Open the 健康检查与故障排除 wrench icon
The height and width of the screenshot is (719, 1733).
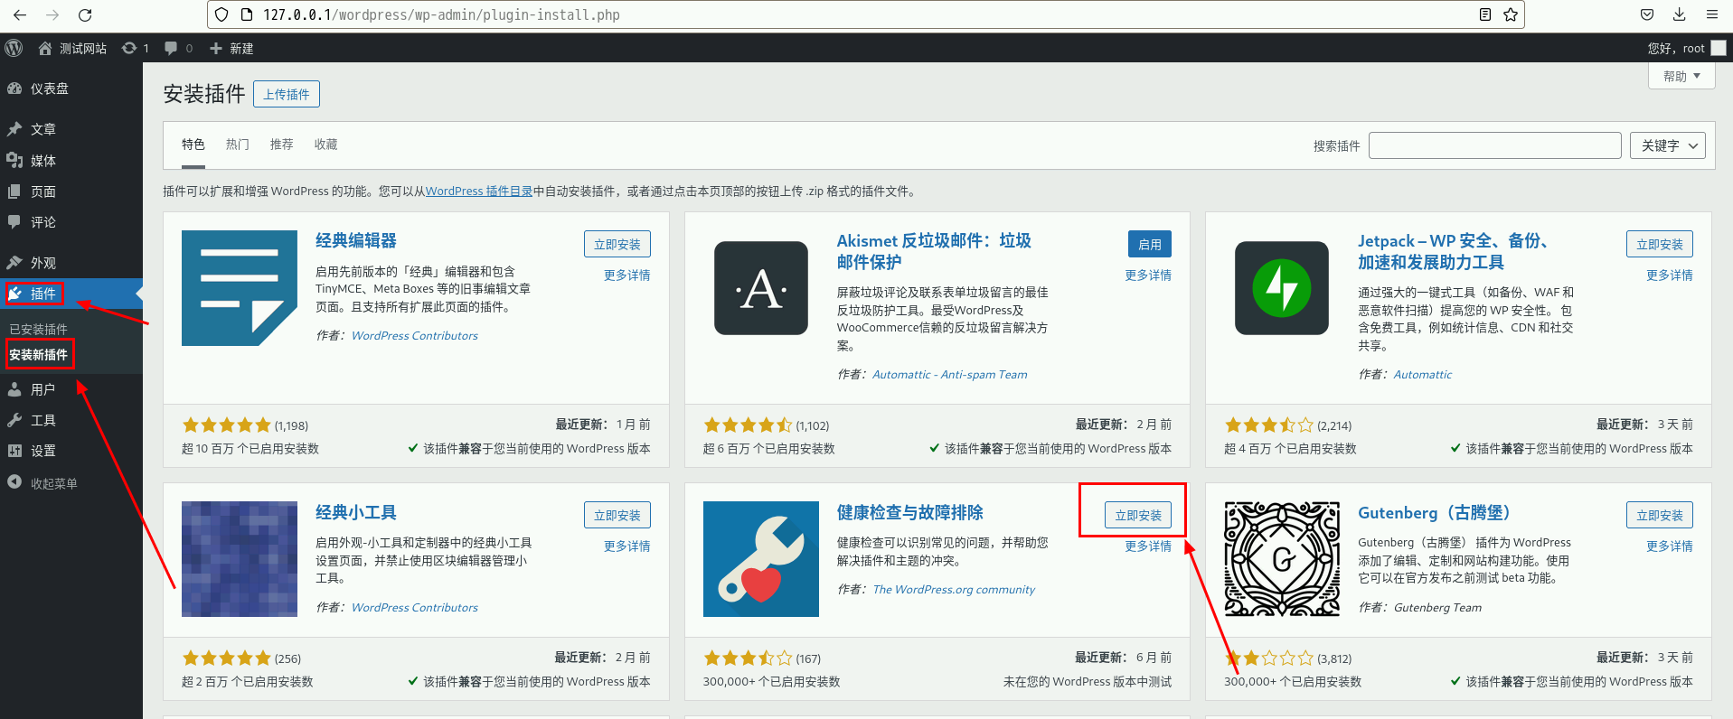pos(761,559)
